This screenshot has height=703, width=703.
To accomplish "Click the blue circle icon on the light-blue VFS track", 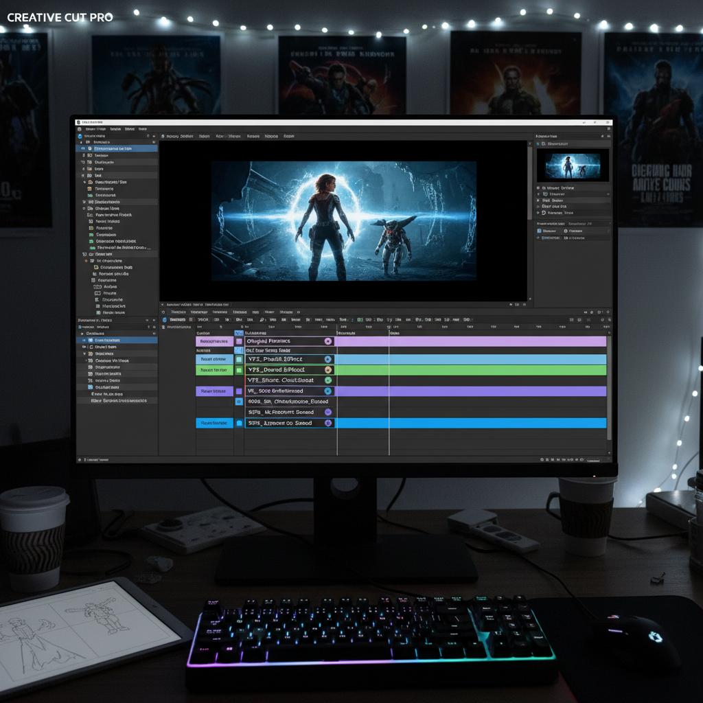I will 327,359.
